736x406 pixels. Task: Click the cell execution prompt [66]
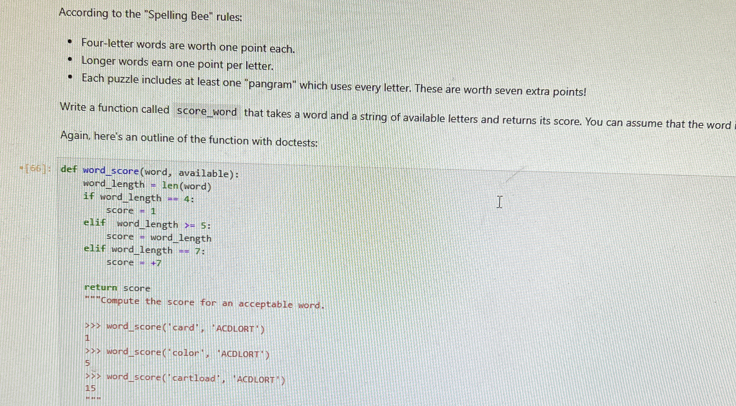pos(35,169)
